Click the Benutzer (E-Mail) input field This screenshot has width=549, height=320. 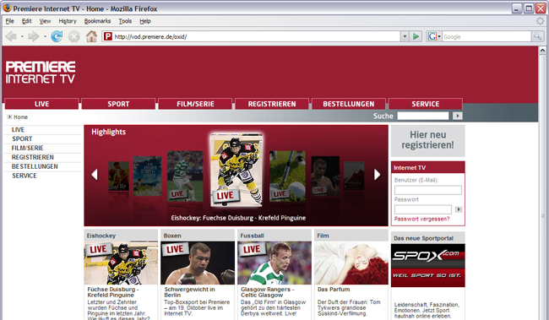tap(428, 190)
